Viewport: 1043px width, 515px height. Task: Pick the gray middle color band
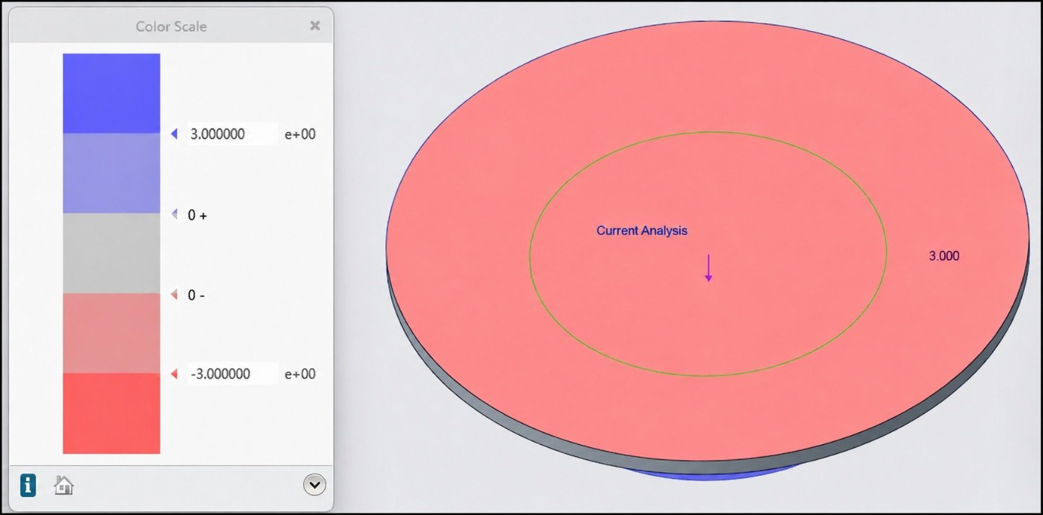(111, 253)
